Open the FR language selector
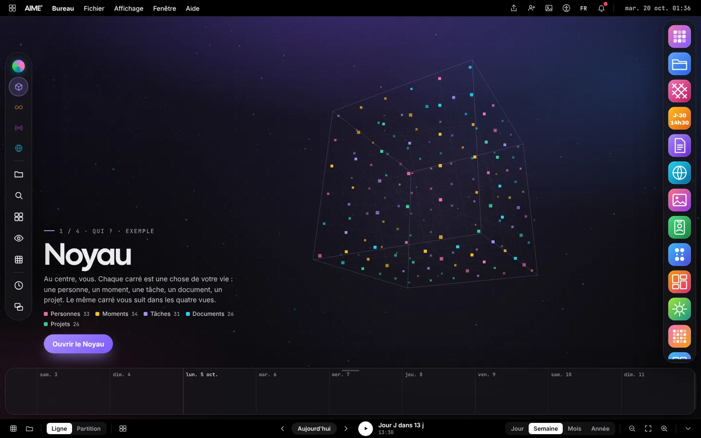 click(x=584, y=8)
